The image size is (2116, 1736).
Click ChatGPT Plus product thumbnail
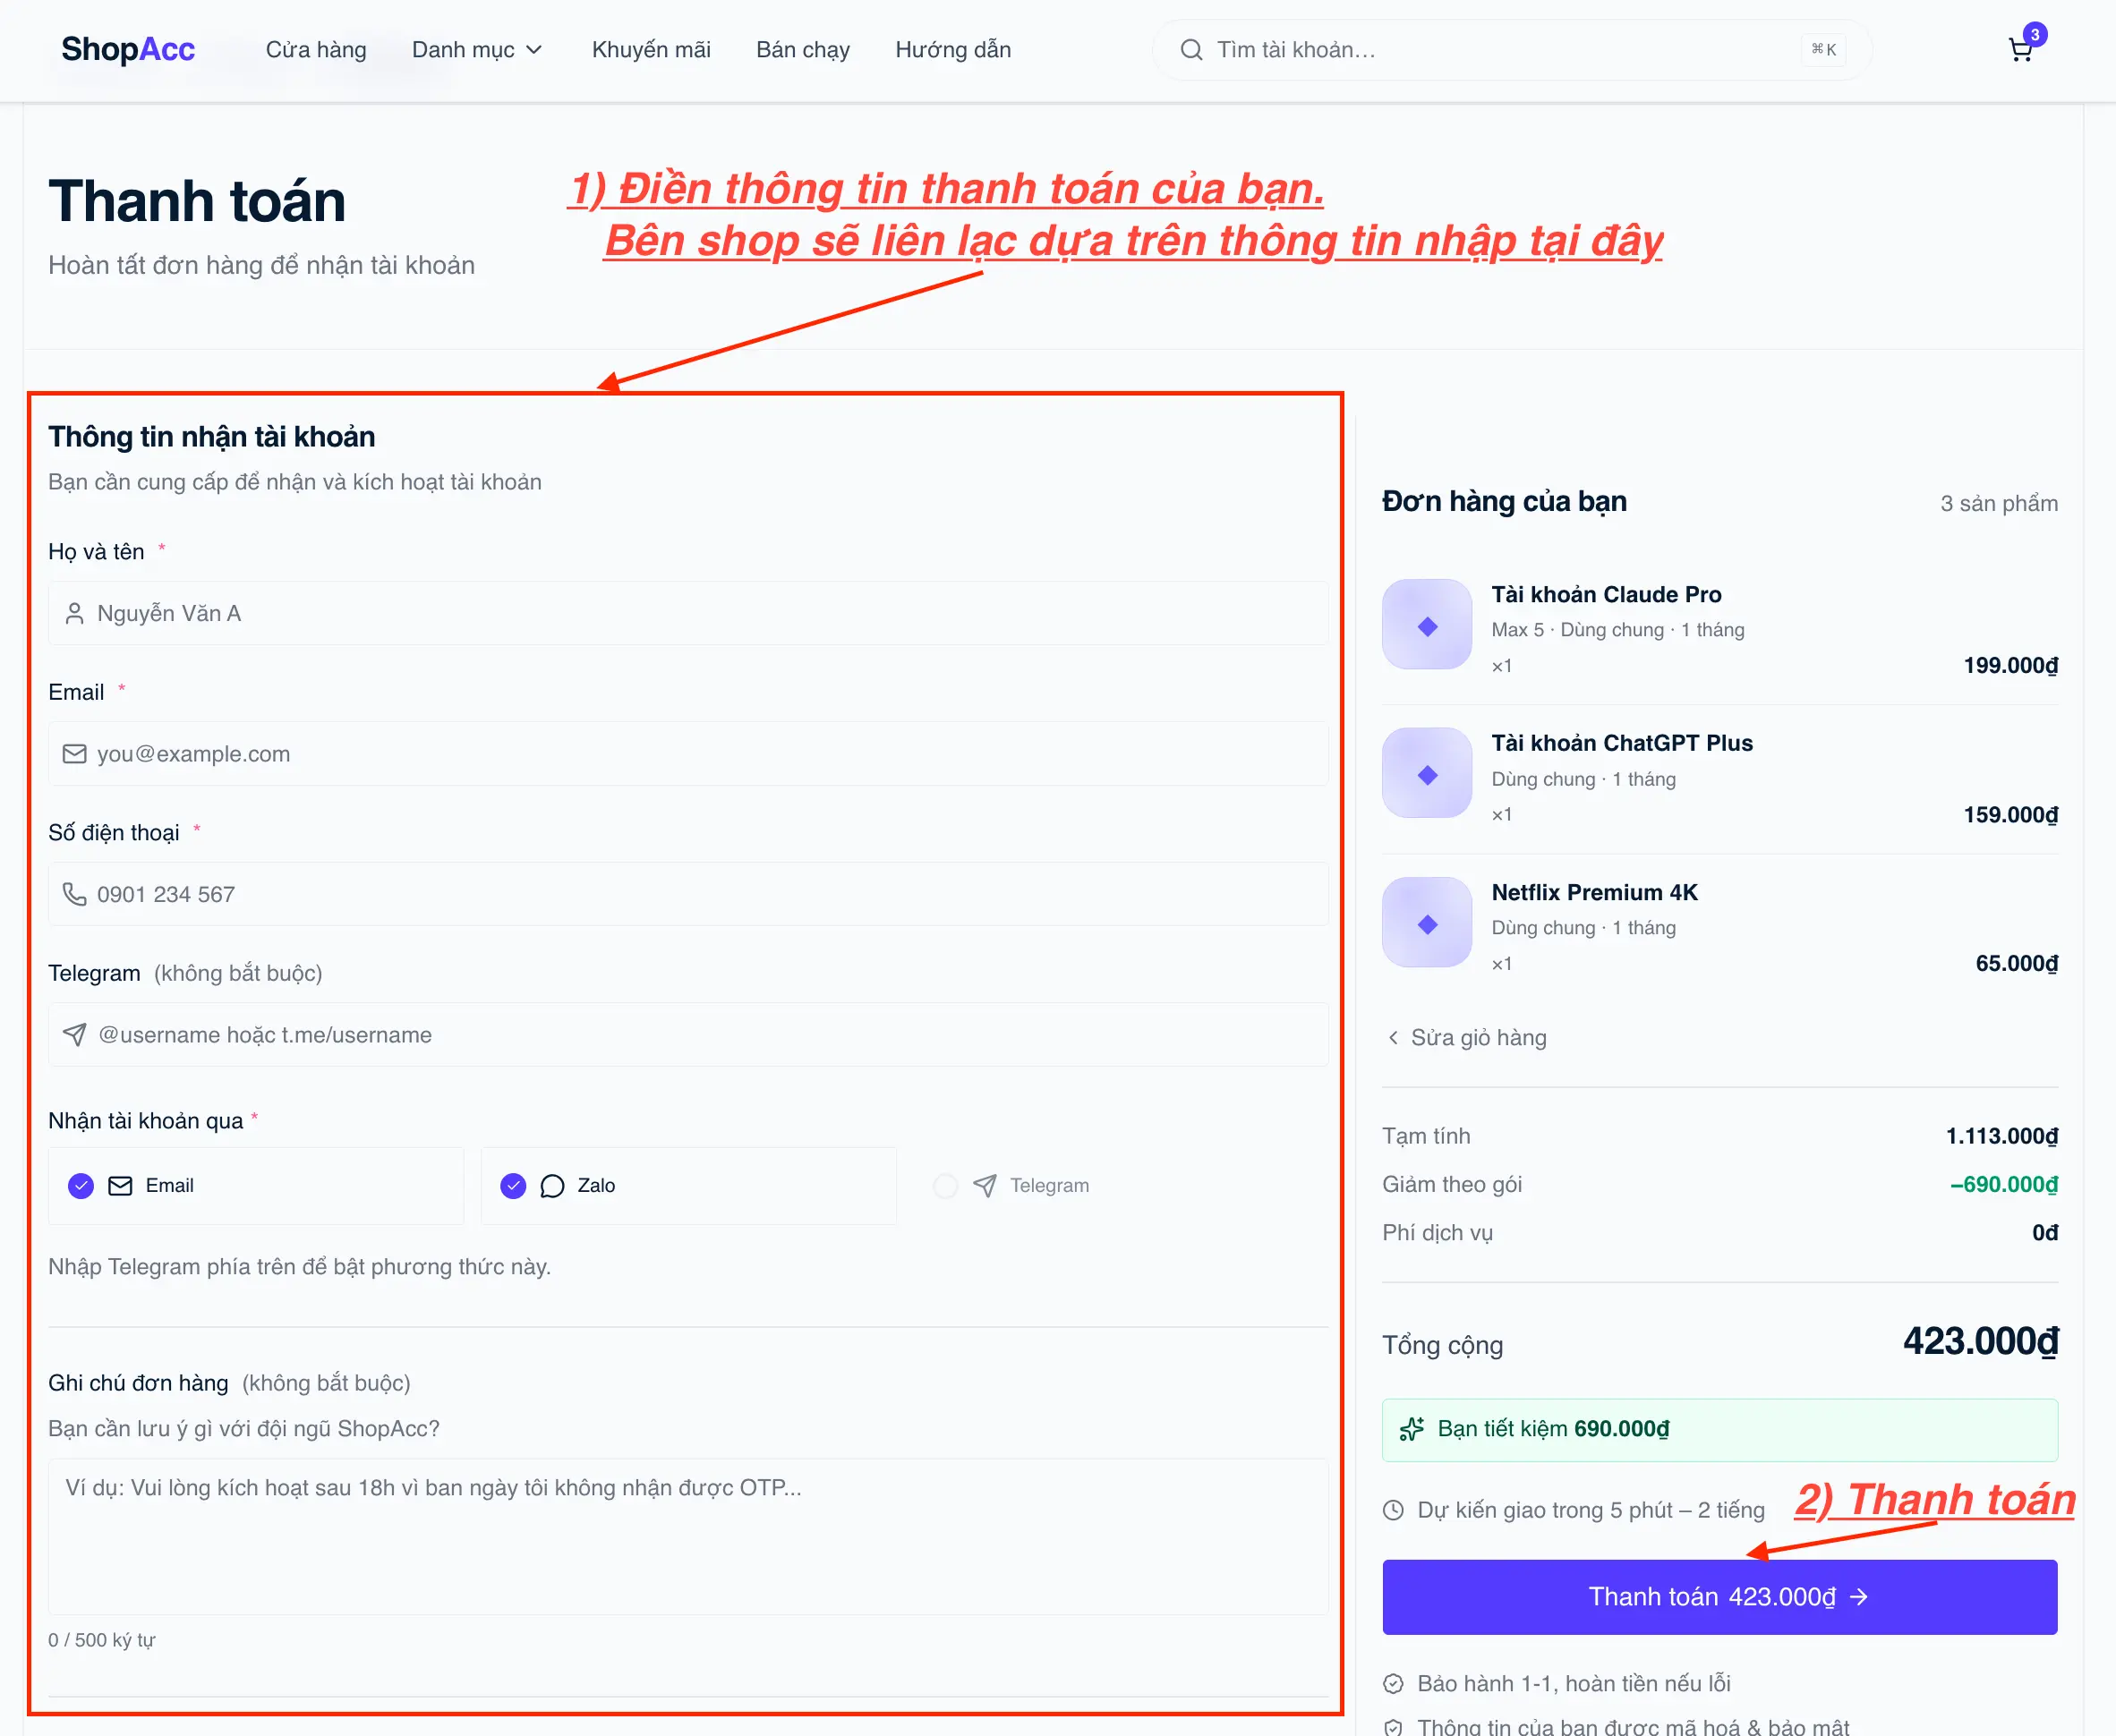1427,773
